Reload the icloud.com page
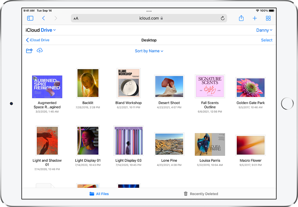Viewport: 298px width, 207px height. click(x=222, y=18)
